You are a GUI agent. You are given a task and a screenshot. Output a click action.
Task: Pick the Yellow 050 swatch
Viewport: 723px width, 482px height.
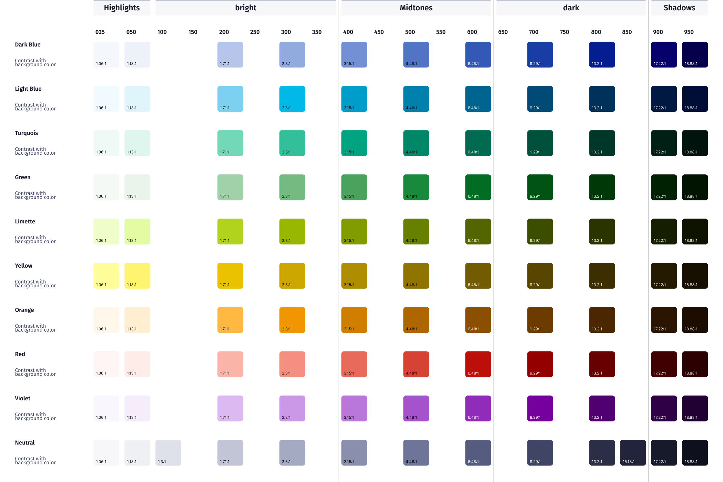137,276
